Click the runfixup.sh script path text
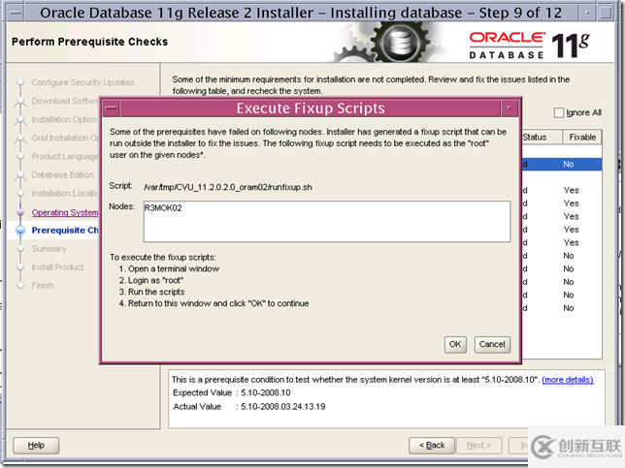 (228, 187)
